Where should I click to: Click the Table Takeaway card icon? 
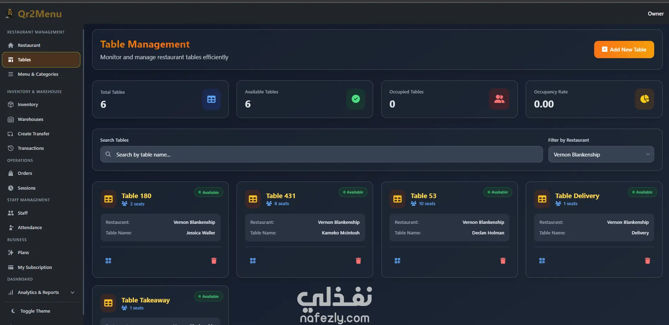(108, 303)
